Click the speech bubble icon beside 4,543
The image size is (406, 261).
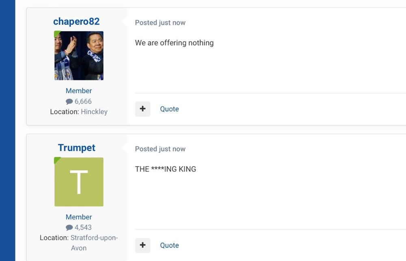point(69,228)
